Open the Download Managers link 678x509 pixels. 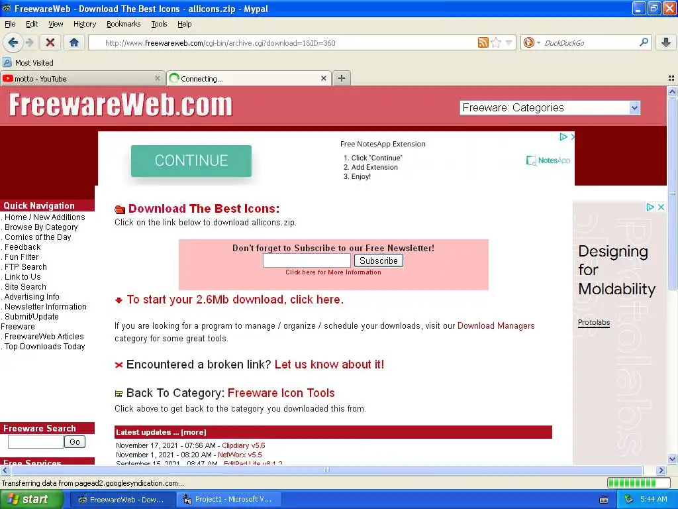pyautogui.click(x=496, y=325)
